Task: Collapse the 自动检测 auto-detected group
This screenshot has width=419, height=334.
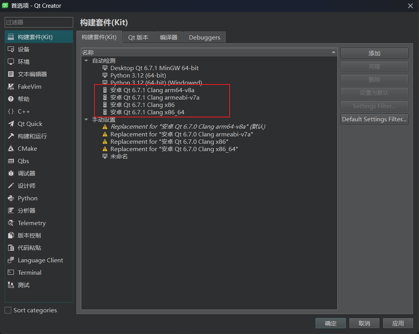Action: click(86, 61)
